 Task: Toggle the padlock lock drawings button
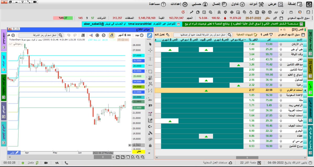click(150, 145)
